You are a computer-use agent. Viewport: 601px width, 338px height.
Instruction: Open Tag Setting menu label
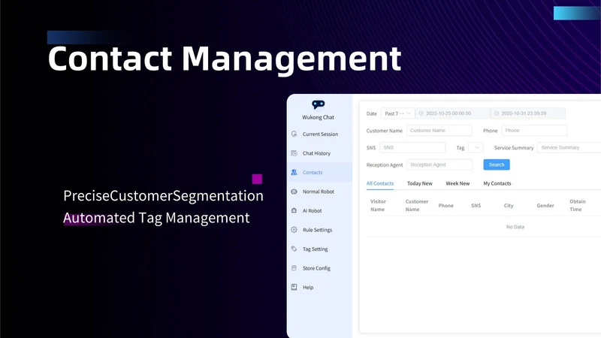pos(315,249)
